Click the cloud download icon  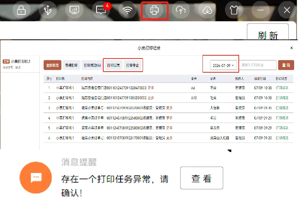pos(207,10)
